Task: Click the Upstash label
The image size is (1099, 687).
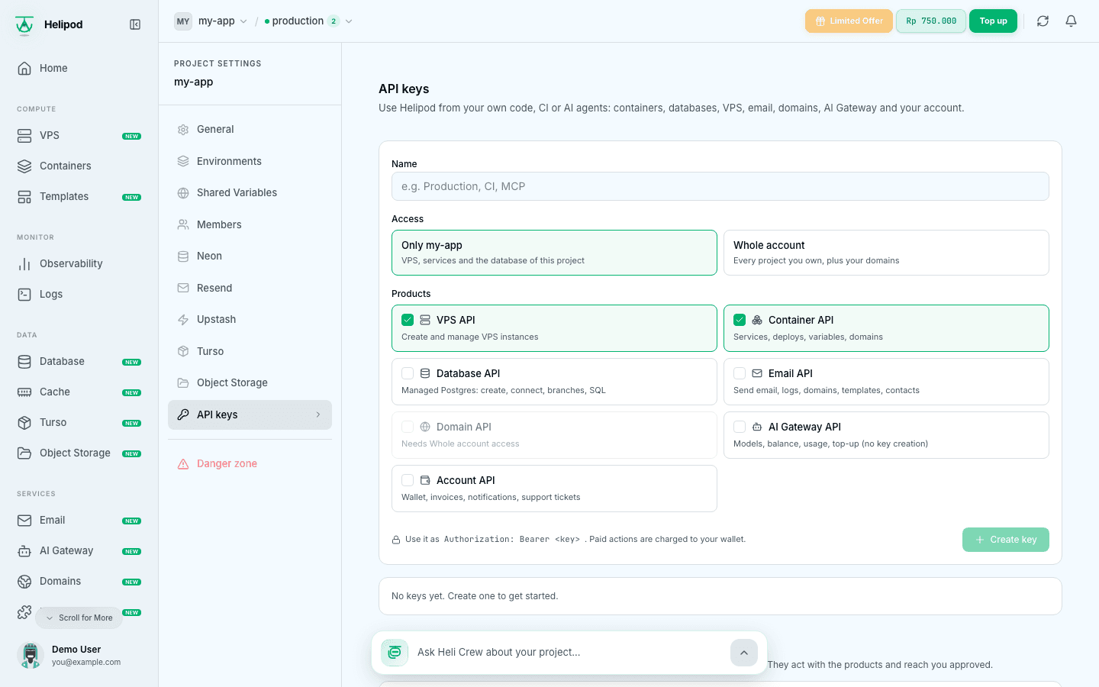Action: (216, 320)
